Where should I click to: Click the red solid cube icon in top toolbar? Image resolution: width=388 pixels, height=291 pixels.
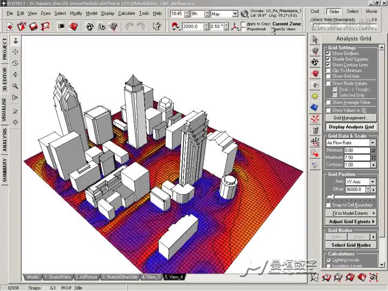click(x=73, y=26)
